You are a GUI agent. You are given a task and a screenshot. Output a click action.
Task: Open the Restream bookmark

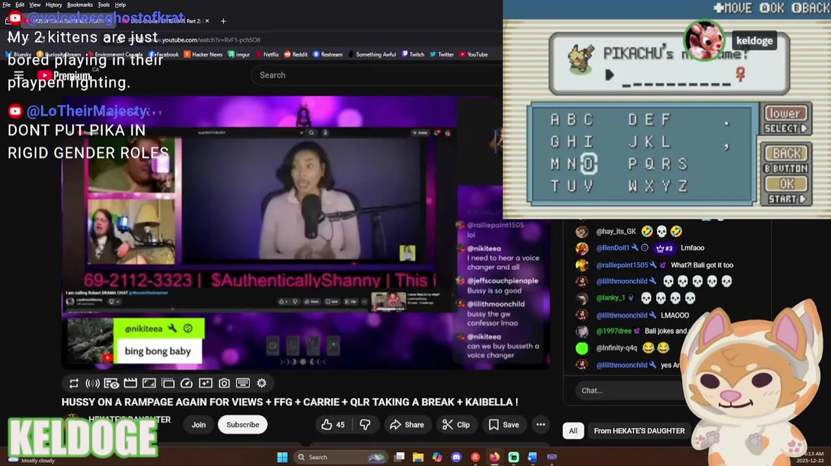328,54
